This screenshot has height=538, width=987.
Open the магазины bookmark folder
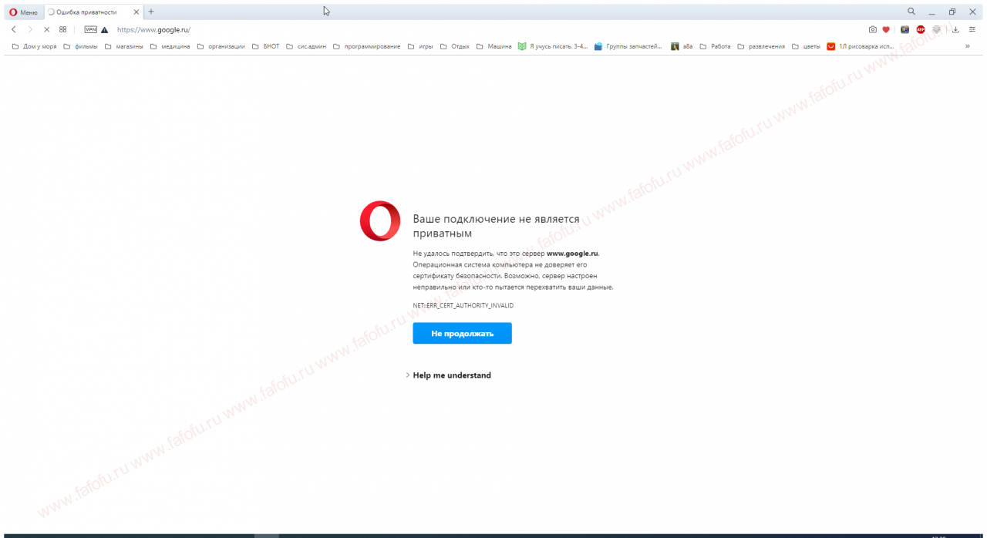pyautogui.click(x=124, y=46)
